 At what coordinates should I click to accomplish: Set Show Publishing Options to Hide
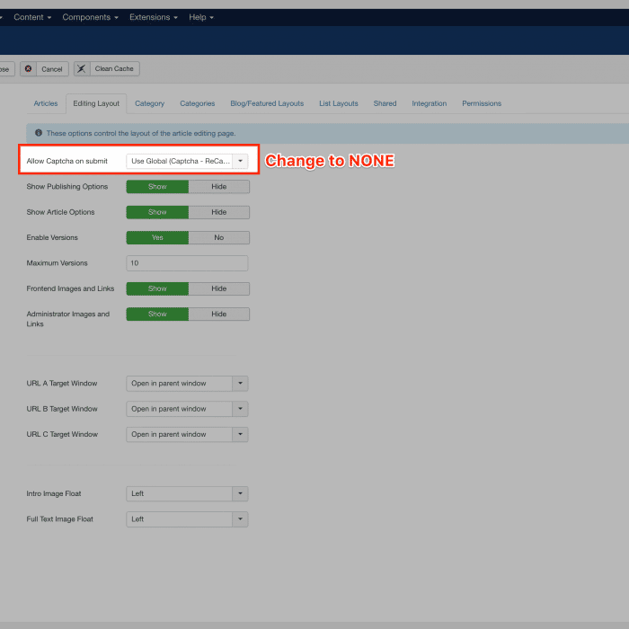coord(218,187)
